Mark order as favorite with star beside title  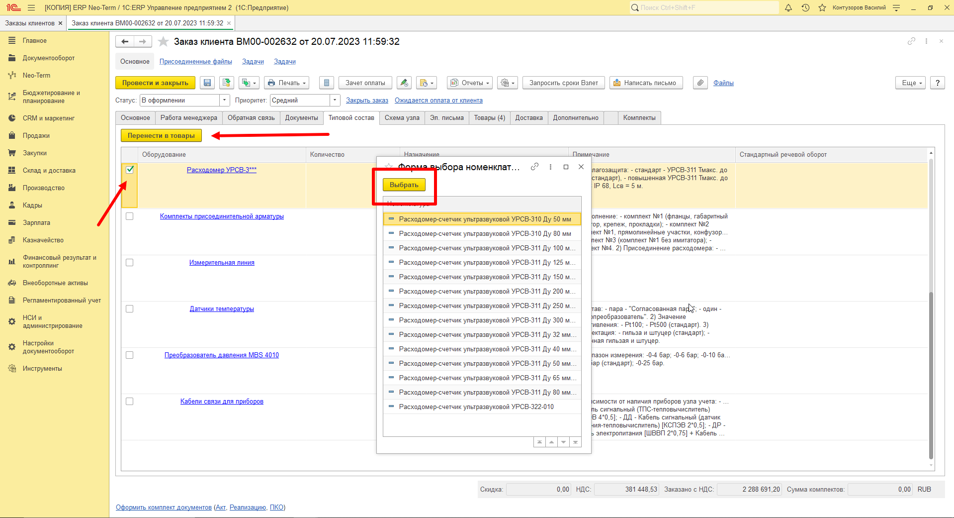point(163,41)
